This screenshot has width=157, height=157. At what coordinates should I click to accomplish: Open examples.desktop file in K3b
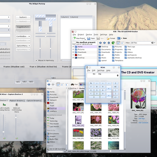tap(133, 58)
